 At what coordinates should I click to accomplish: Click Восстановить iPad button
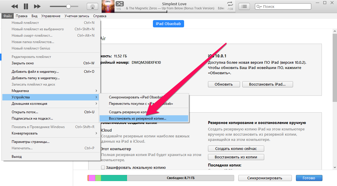(x=267, y=84)
